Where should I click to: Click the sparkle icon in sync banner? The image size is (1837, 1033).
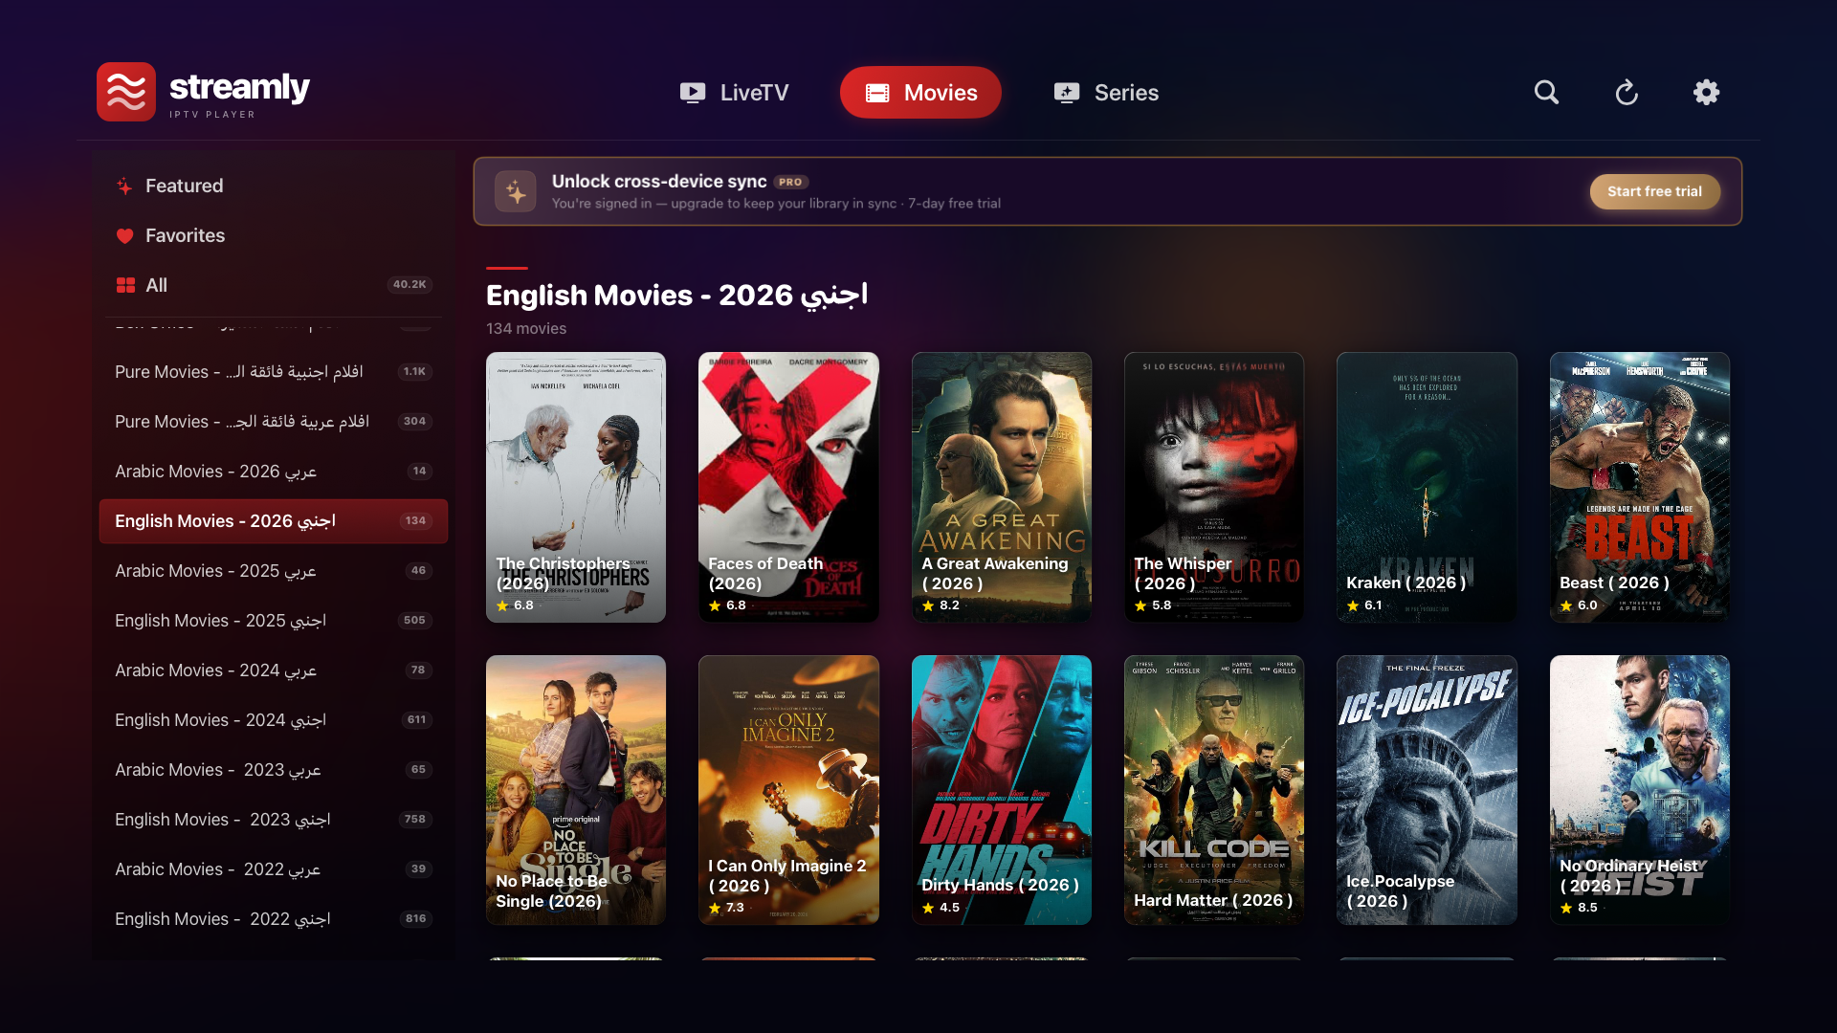click(x=516, y=191)
